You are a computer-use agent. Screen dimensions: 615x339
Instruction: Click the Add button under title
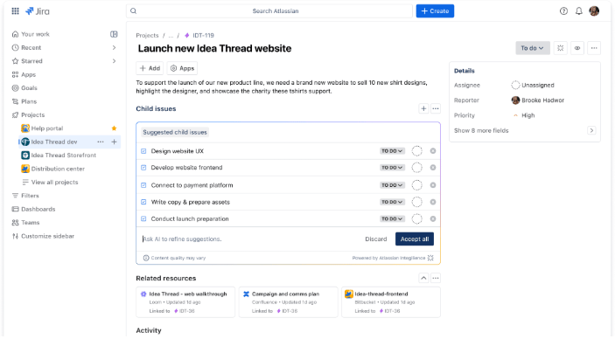point(150,68)
